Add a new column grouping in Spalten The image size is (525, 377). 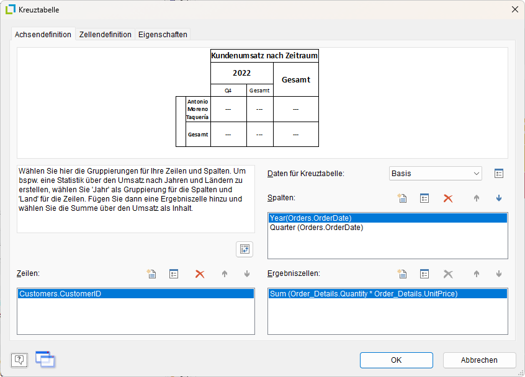pyautogui.click(x=402, y=198)
